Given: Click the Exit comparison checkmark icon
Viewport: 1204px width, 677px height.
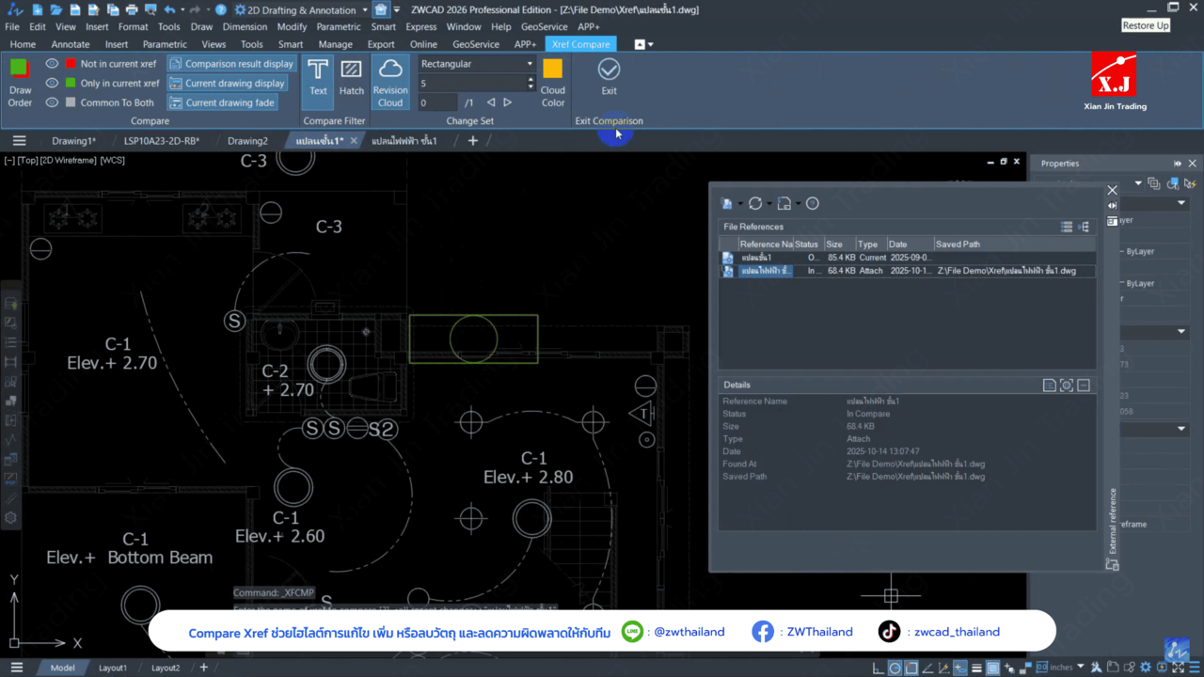Looking at the screenshot, I should tap(609, 70).
